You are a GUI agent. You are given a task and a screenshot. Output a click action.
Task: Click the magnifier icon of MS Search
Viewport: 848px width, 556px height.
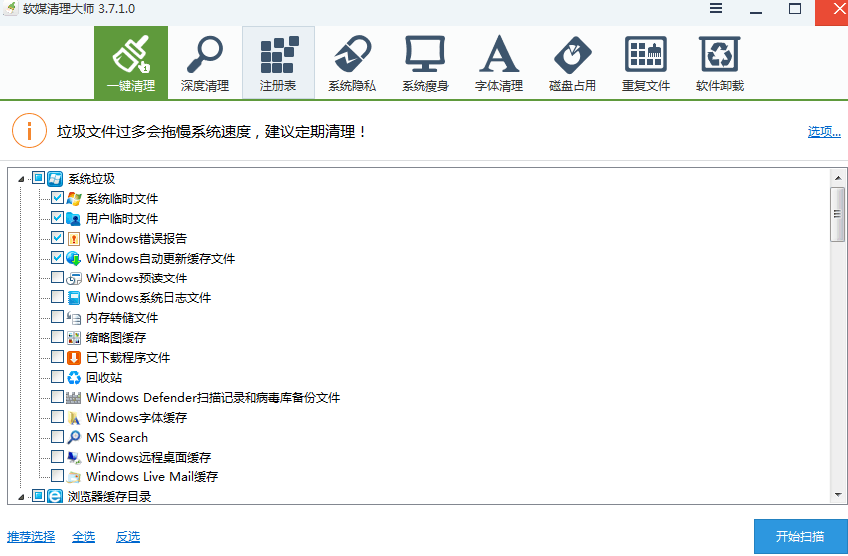coord(74,437)
